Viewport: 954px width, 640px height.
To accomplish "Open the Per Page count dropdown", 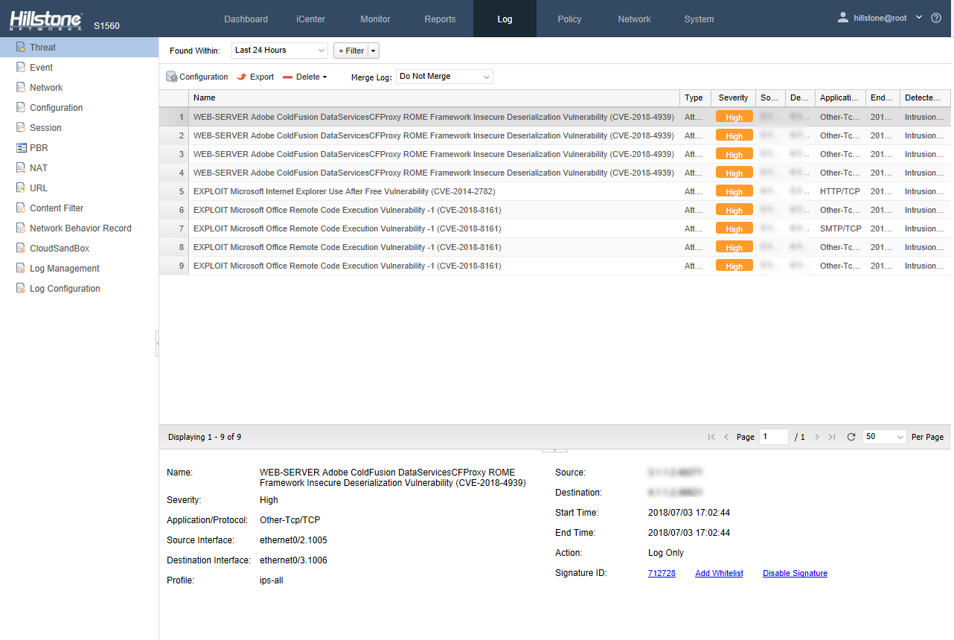I will coord(885,437).
